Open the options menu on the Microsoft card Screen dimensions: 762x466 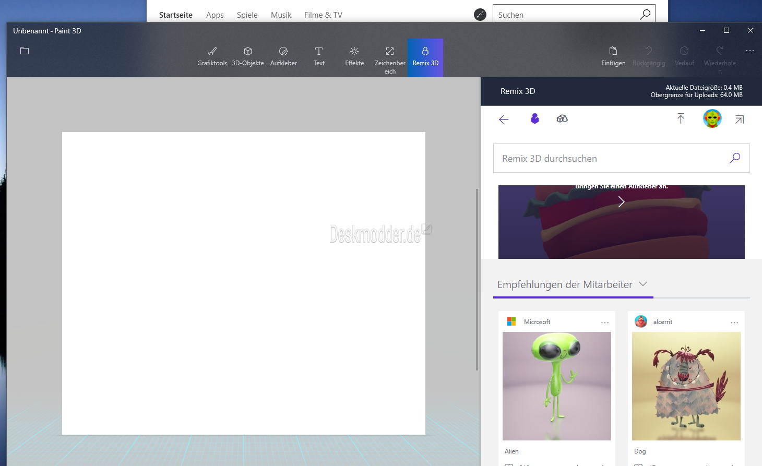pyautogui.click(x=605, y=322)
